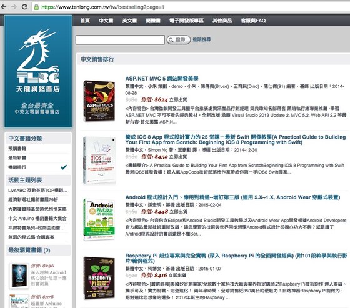Open the 英文書 menu item
Image resolution: width=350 pixels, height=308 pixels.
click(x=129, y=21)
